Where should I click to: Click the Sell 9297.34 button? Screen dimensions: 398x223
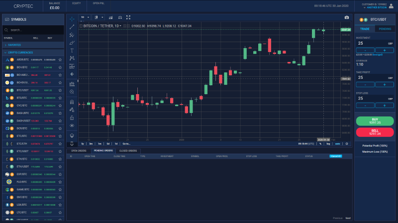point(375,132)
